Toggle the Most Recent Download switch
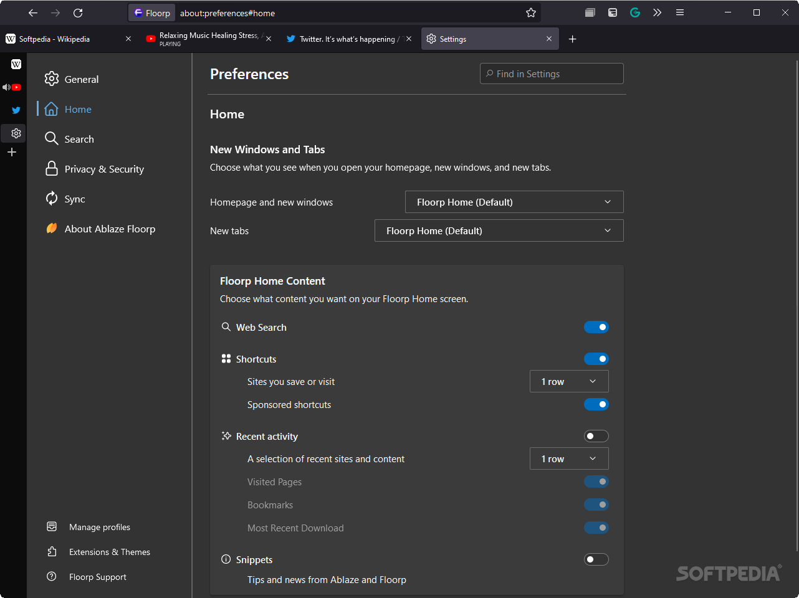This screenshot has height=598, width=799. (596, 528)
